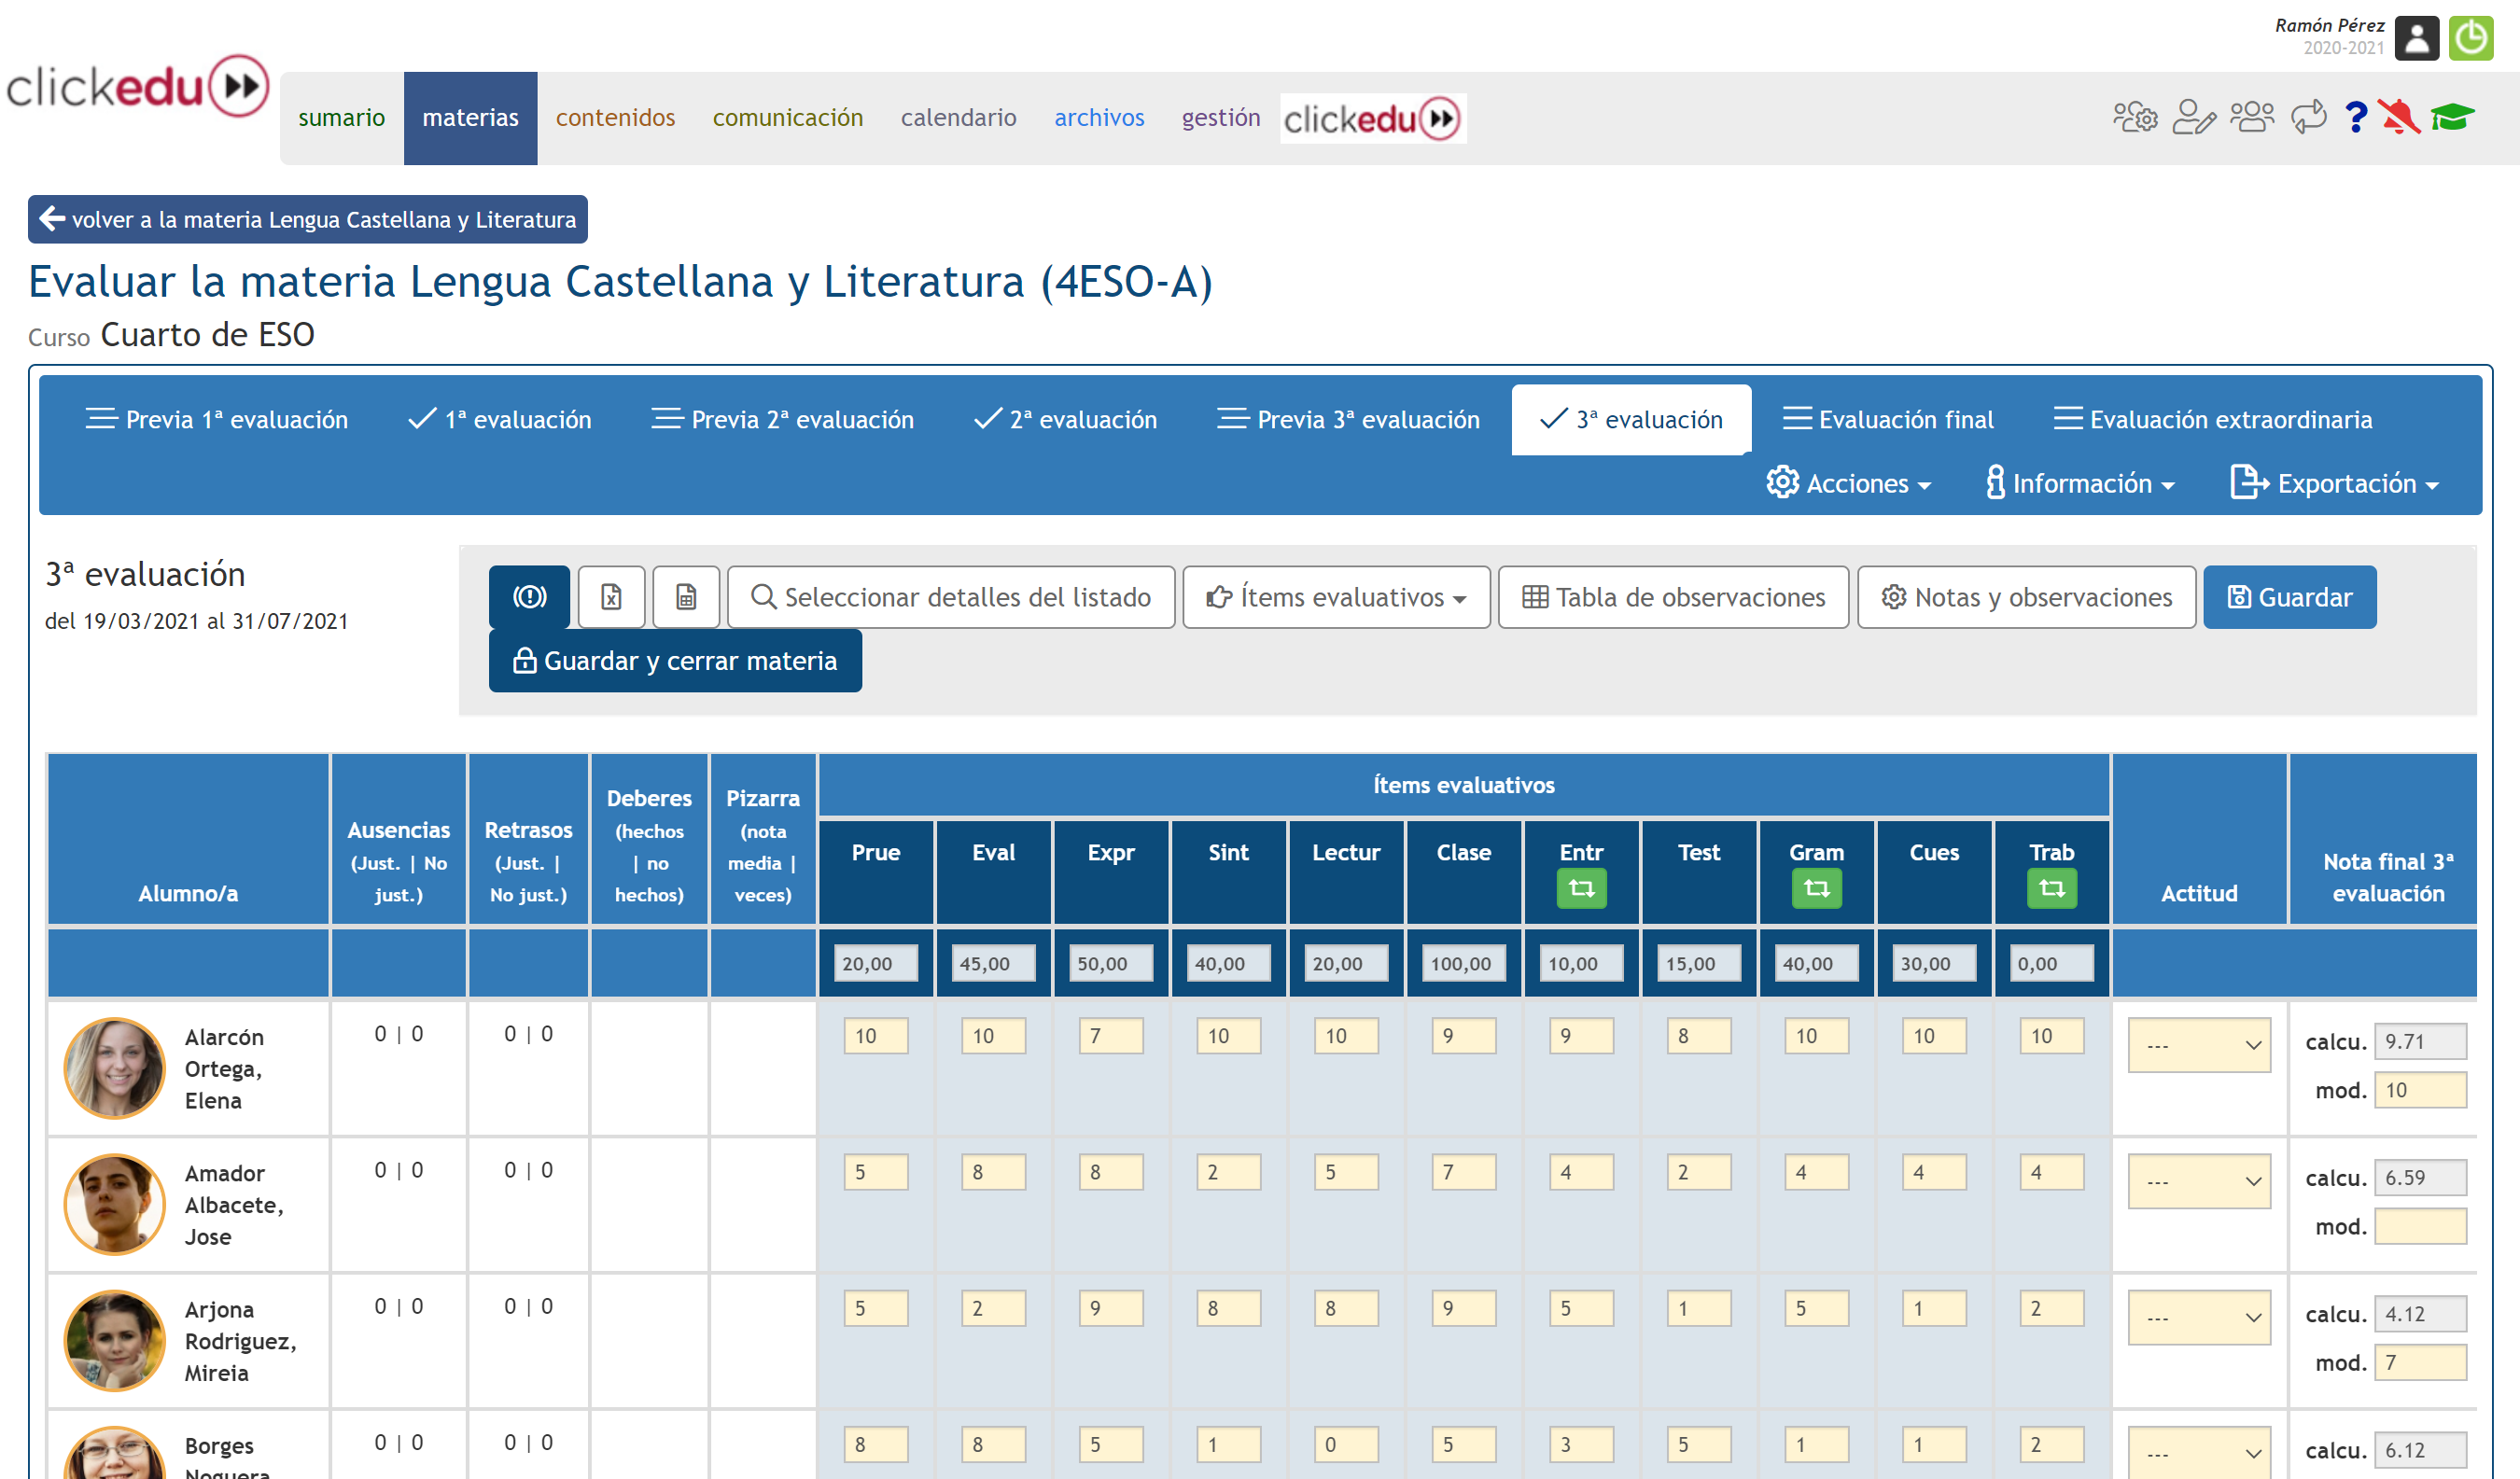Image resolution: width=2520 pixels, height=1479 pixels.
Task: Open Actitud dropdown for Alarcón Ortega, Elena
Action: click(x=2198, y=1045)
